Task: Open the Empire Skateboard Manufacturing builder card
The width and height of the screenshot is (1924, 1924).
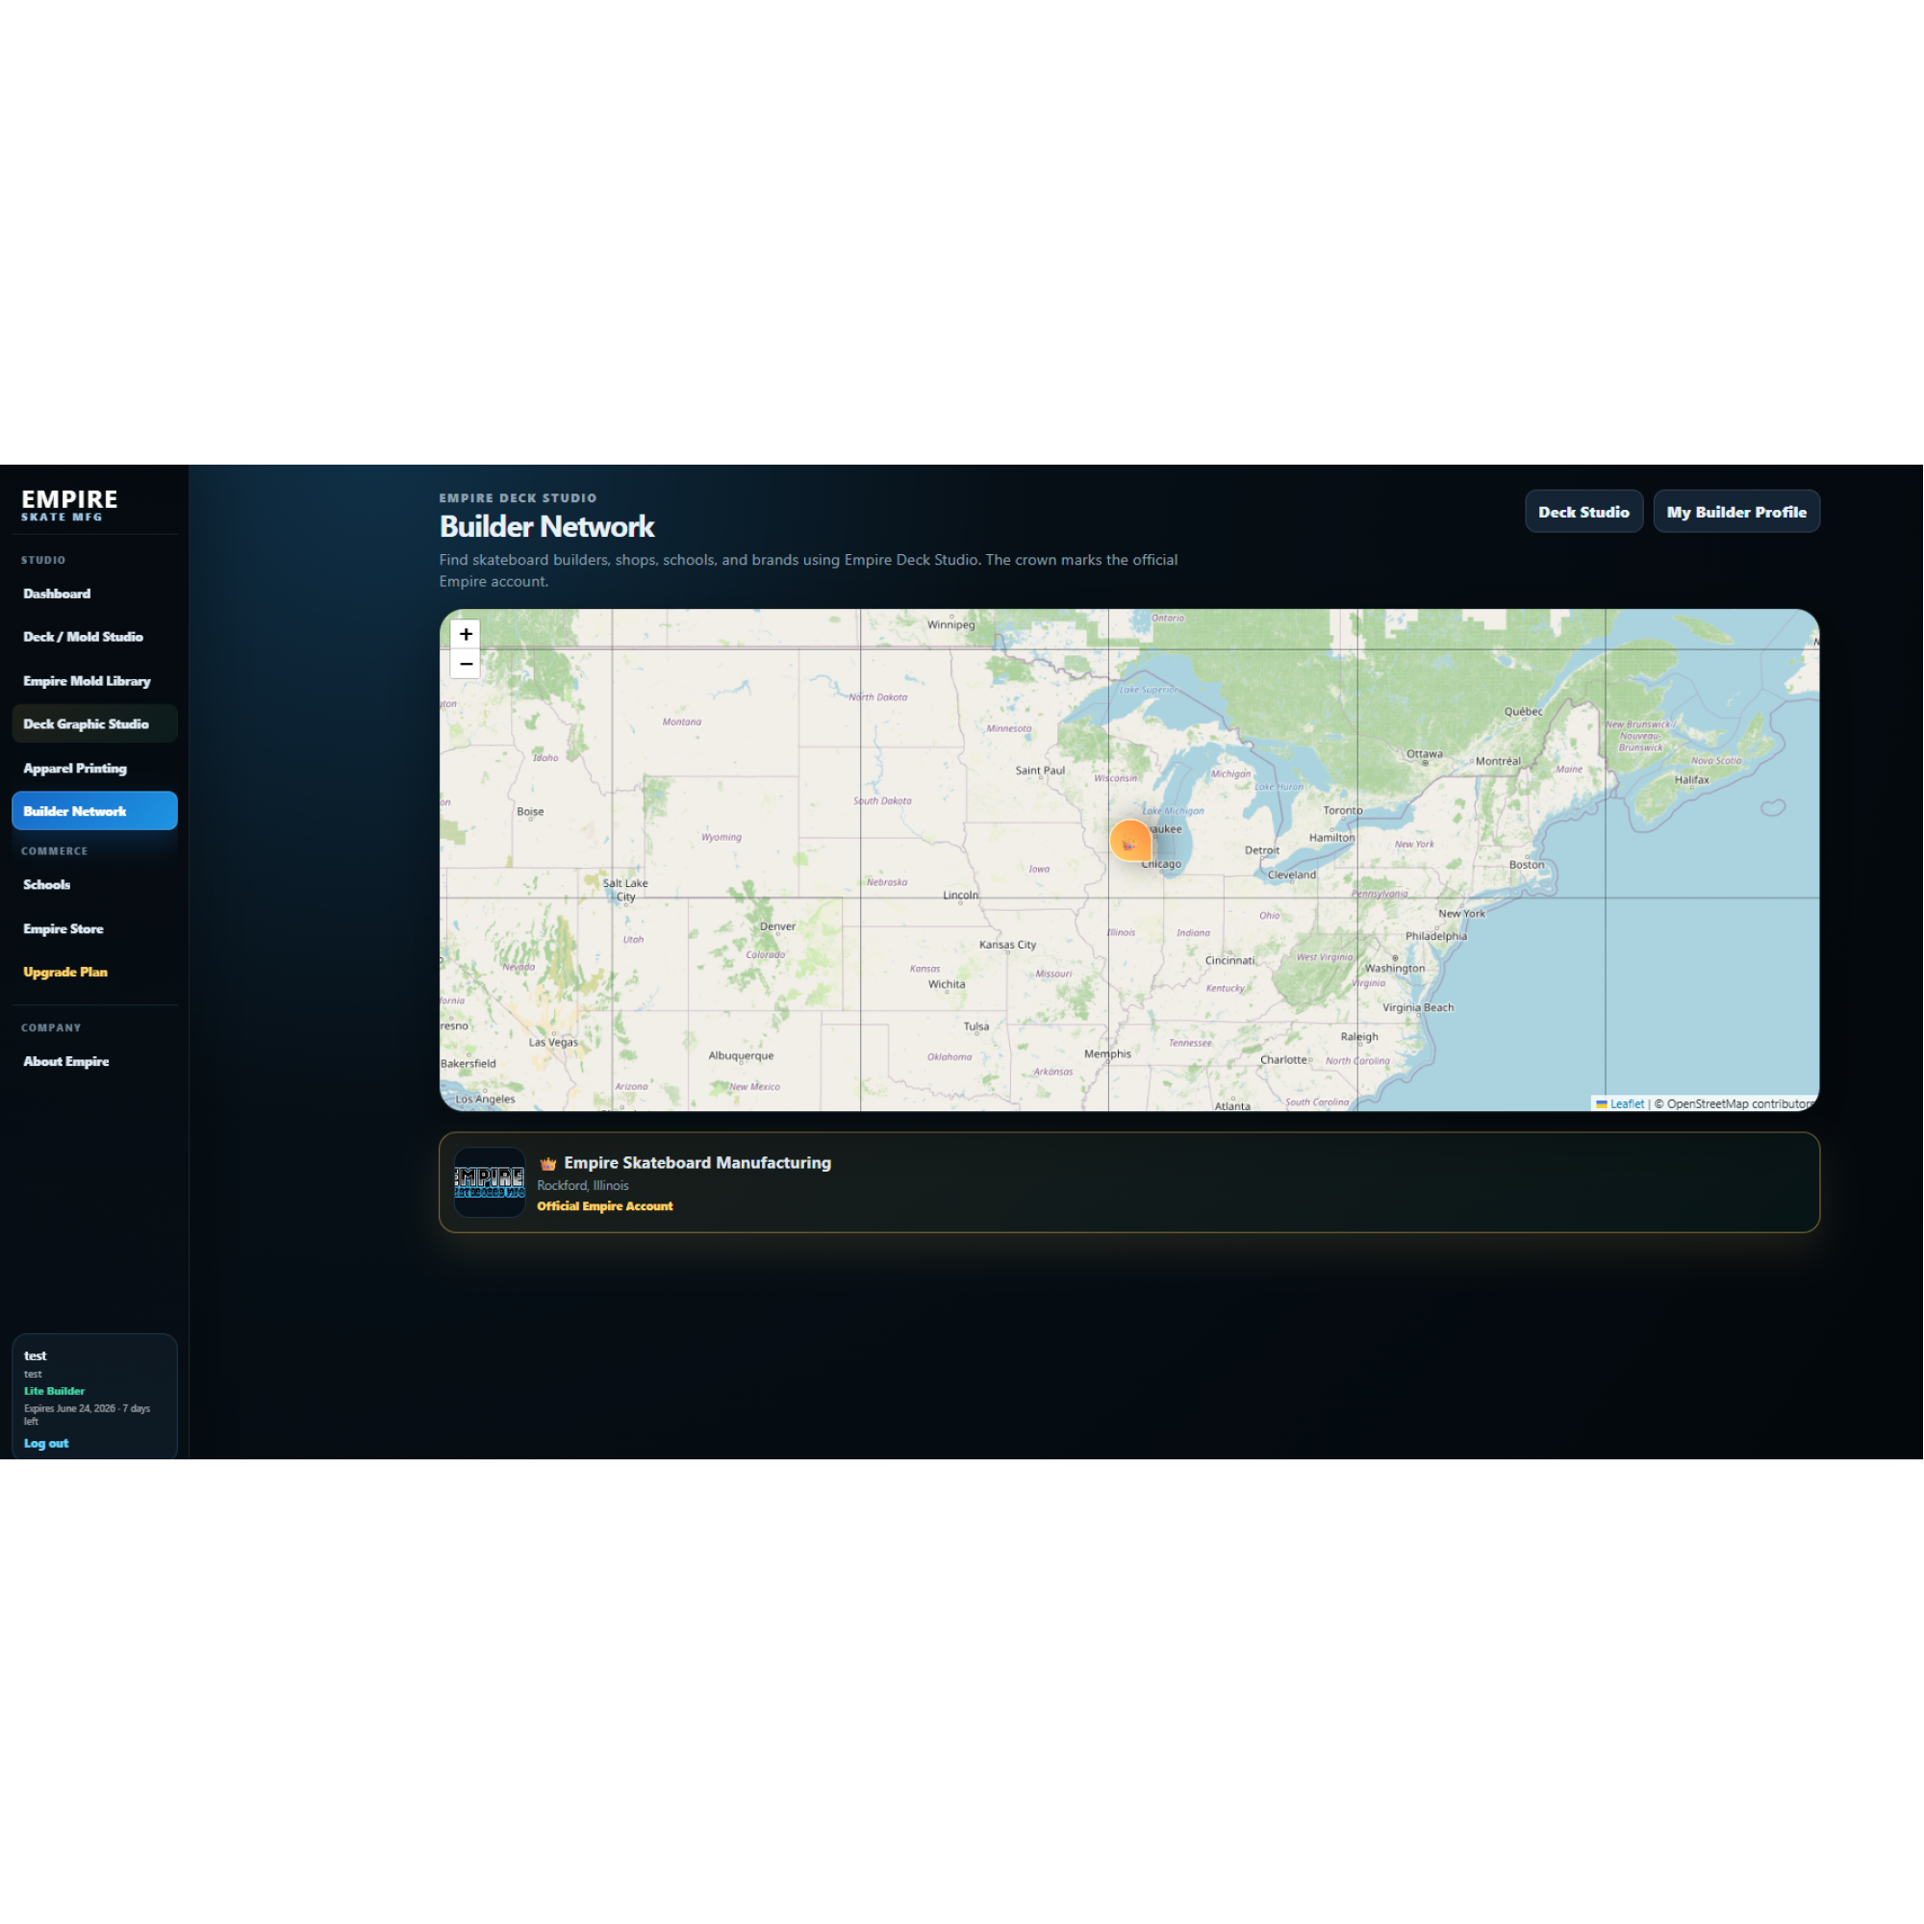Action: 1129,1182
